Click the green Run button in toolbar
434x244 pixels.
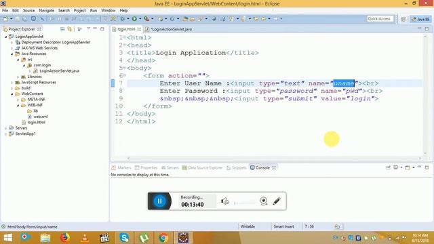[134, 19]
